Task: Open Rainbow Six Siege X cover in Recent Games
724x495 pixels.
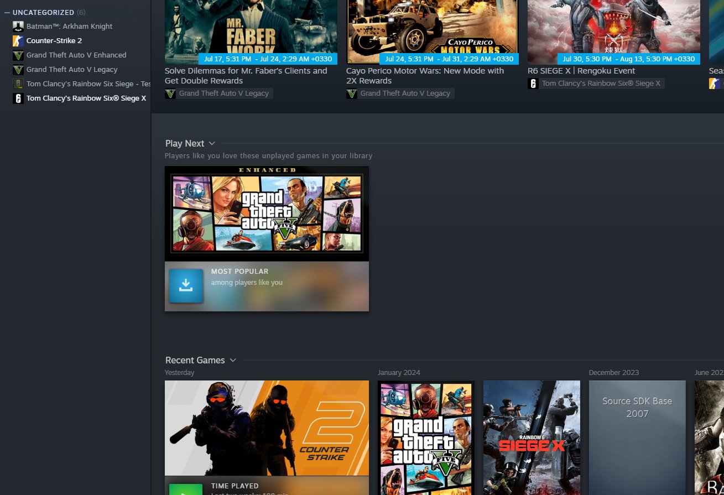Action: pos(532,437)
